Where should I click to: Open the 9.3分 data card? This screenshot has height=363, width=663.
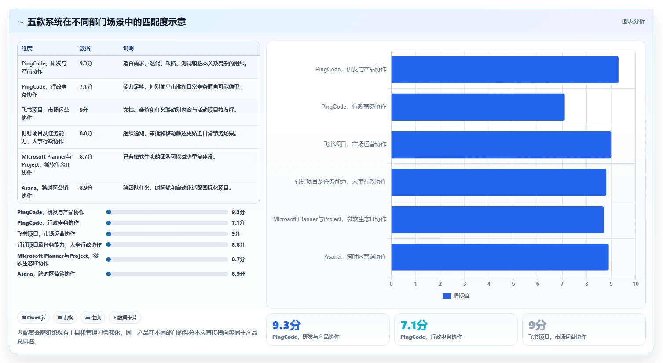328,330
